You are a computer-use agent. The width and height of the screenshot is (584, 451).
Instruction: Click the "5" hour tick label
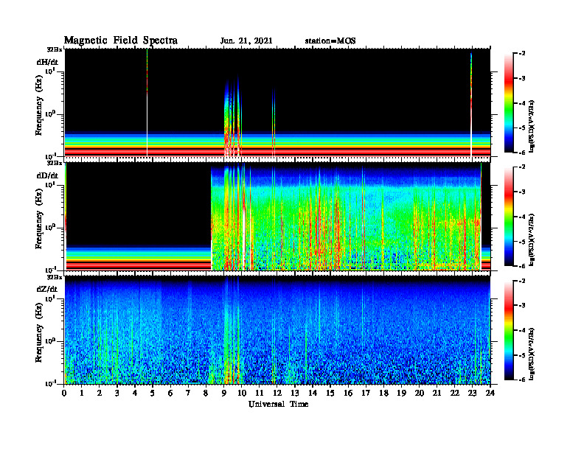tap(153, 394)
